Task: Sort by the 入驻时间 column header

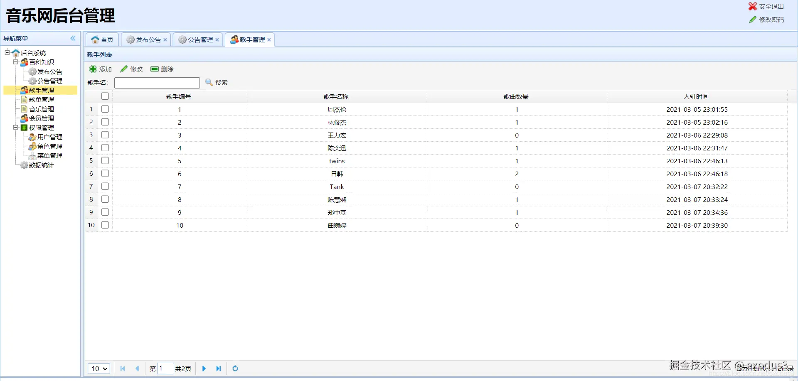Action: 697,96
